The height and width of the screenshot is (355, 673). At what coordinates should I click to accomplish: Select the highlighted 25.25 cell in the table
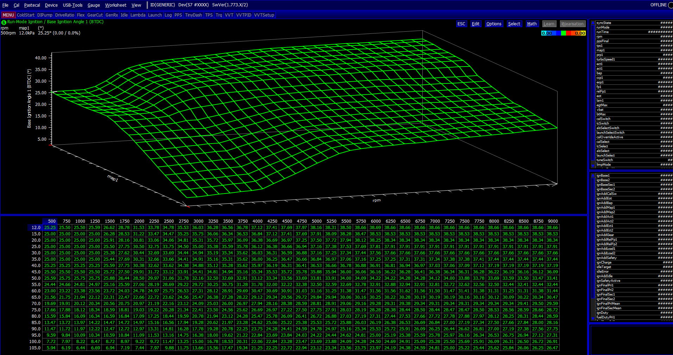50,228
